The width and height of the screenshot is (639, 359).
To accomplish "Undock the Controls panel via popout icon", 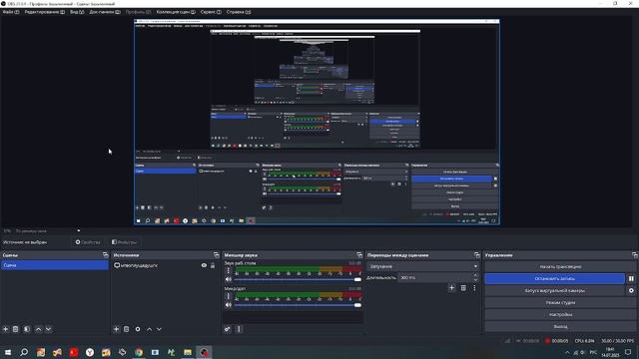I will (635, 255).
